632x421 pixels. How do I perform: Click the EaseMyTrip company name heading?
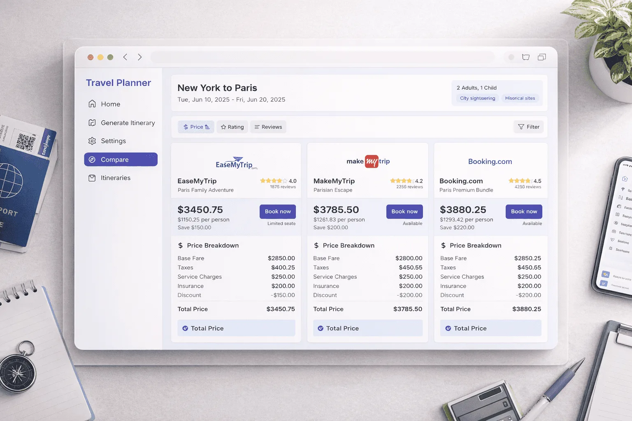tap(197, 181)
